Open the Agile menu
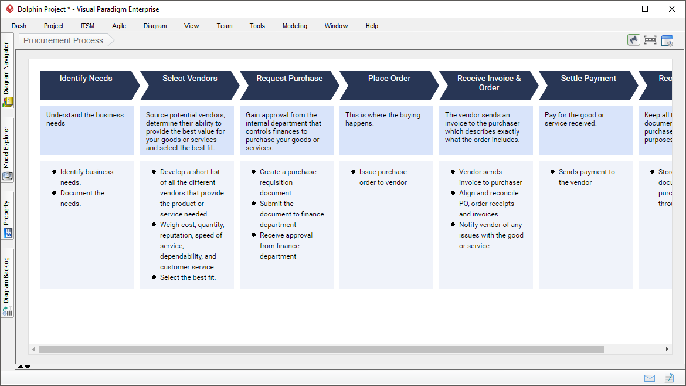Image resolution: width=686 pixels, height=386 pixels. click(x=119, y=26)
